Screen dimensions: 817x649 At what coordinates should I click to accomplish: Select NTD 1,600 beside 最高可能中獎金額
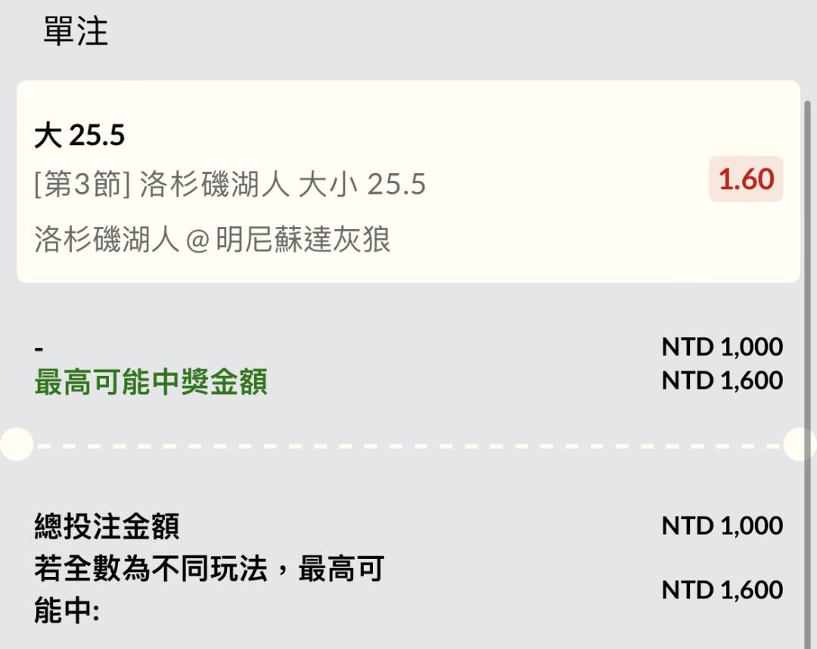coord(722,380)
